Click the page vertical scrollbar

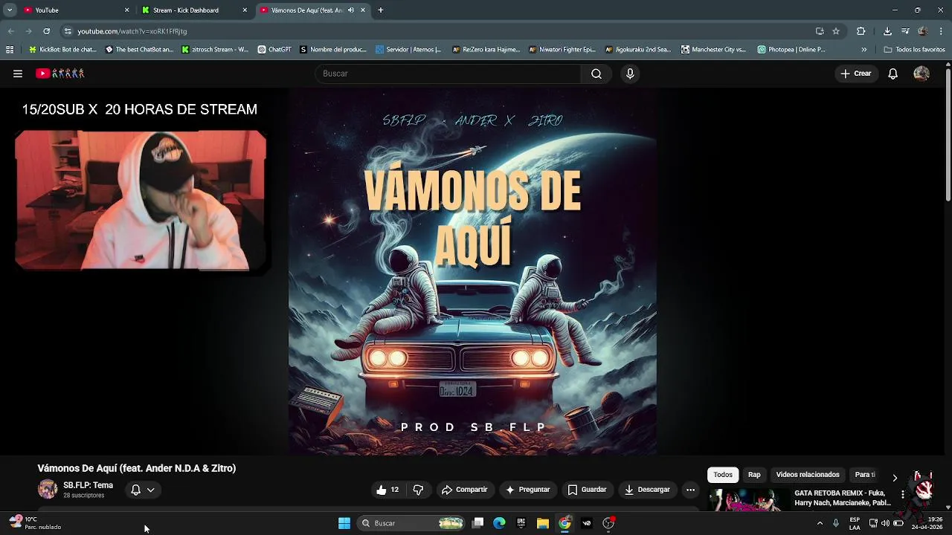tap(948, 134)
